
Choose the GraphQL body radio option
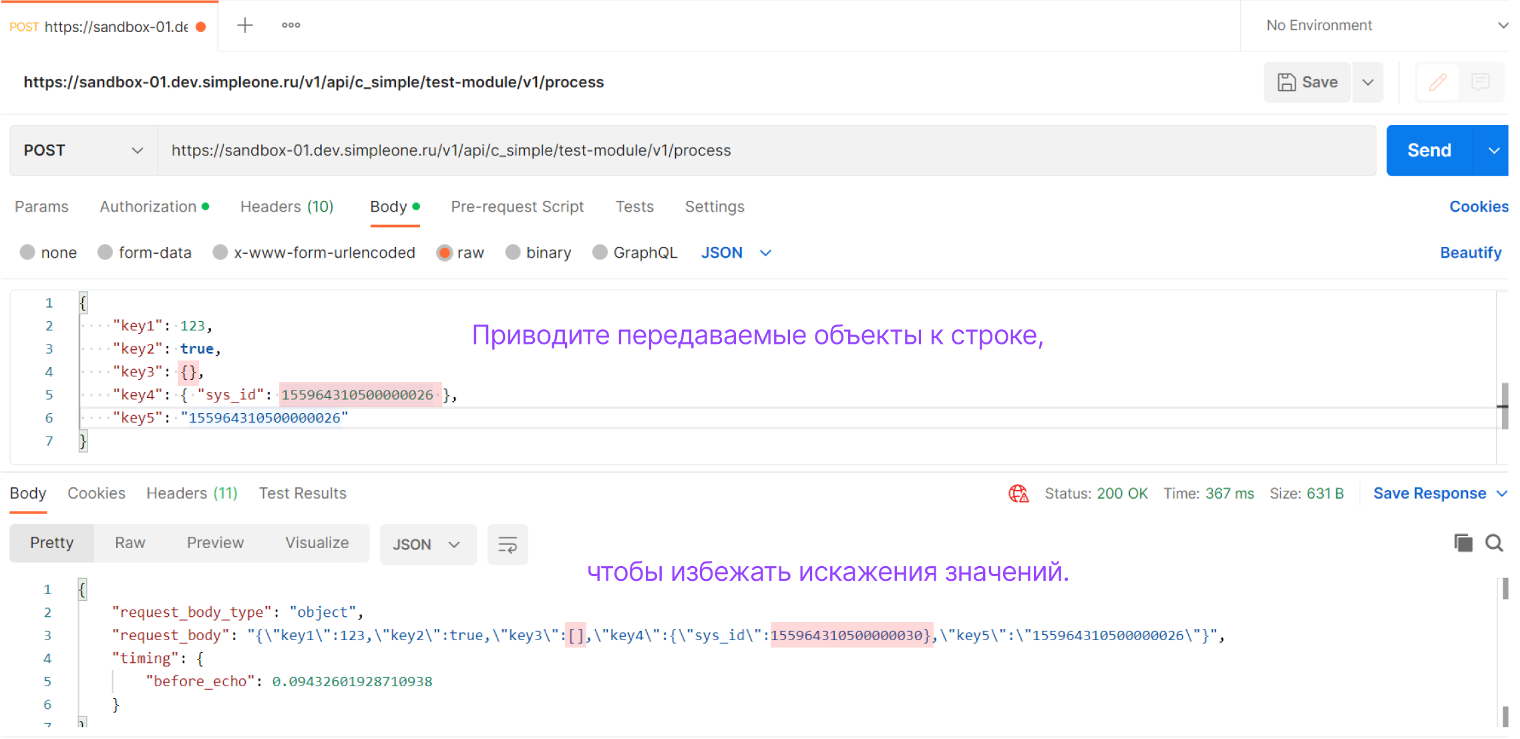[600, 253]
